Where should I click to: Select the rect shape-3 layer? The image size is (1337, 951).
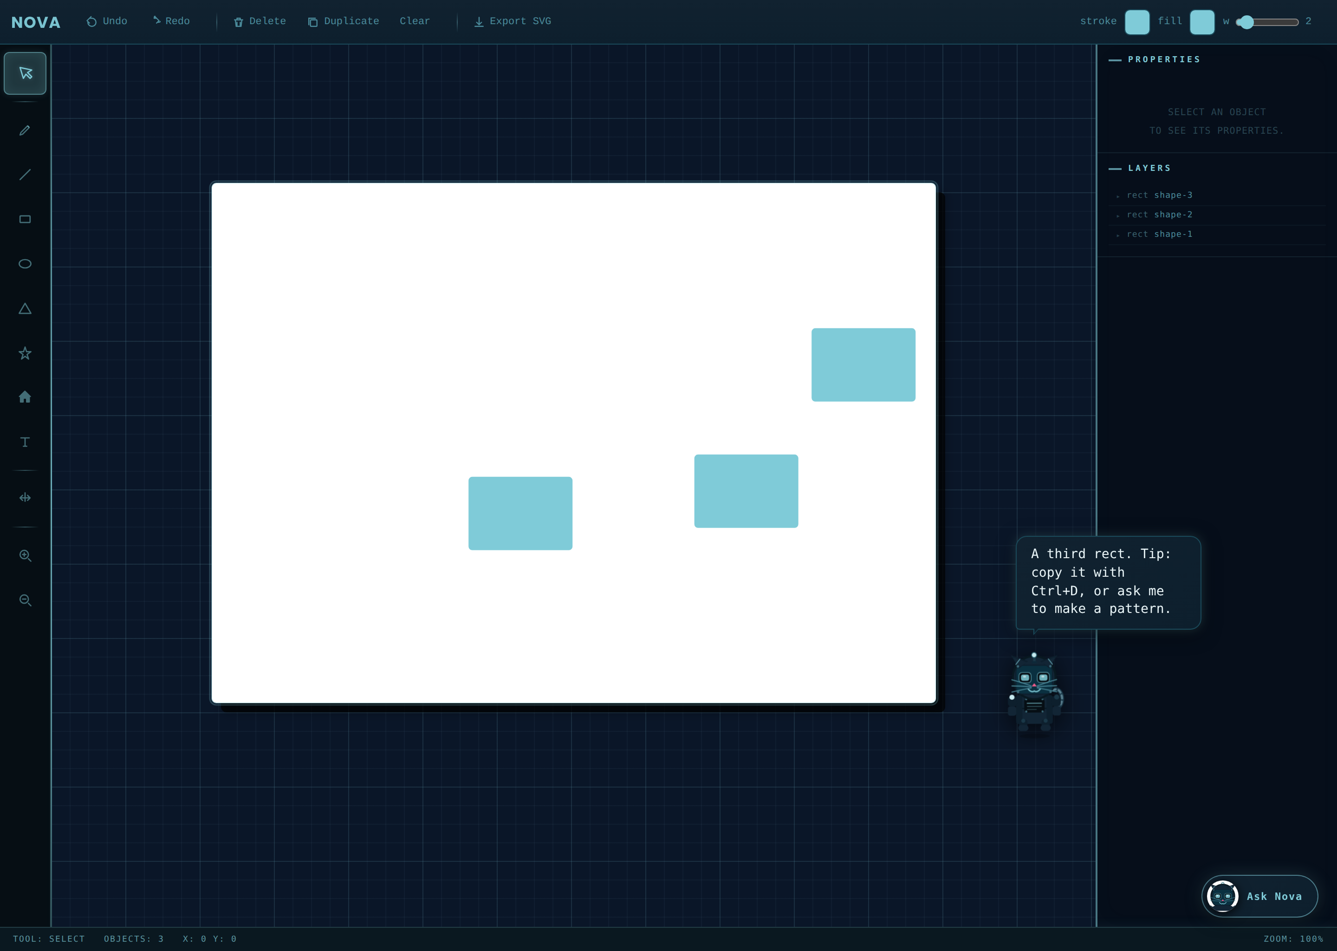(1217, 195)
